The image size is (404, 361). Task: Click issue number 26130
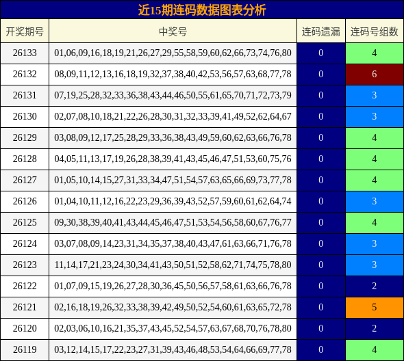coord(25,116)
